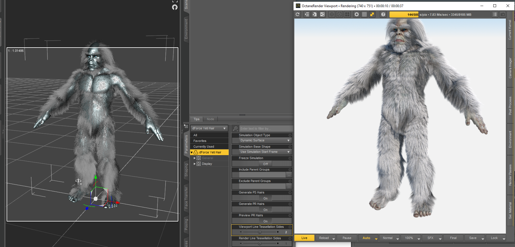Viewport: 515px width, 247px height.
Task: Expand the Display property group
Action: [x=195, y=164]
